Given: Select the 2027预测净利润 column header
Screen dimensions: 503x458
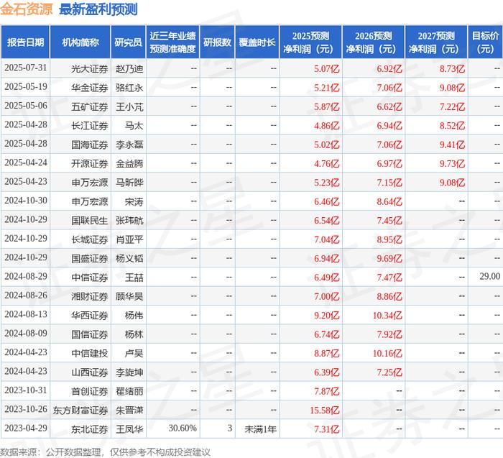Looking at the screenshot, I should pyautogui.click(x=436, y=42).
